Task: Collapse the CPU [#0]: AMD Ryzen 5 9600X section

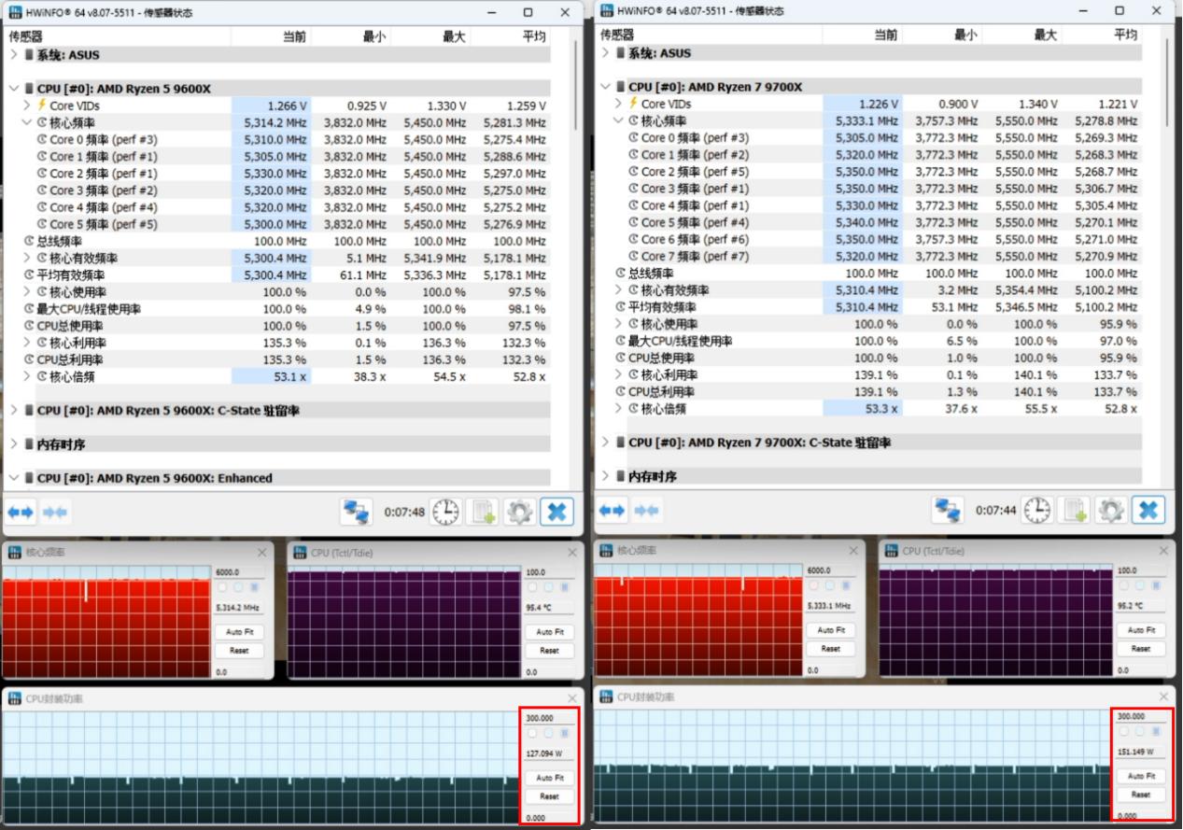Action: (x=14, y=89)
